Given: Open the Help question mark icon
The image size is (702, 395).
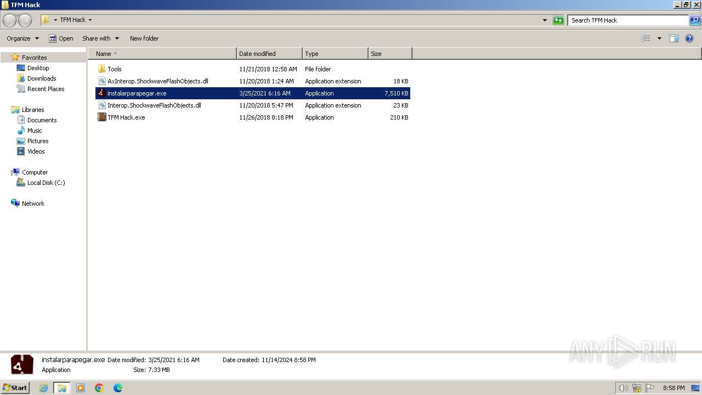Looking at the screenshot, I should click(x=689, y=38).
